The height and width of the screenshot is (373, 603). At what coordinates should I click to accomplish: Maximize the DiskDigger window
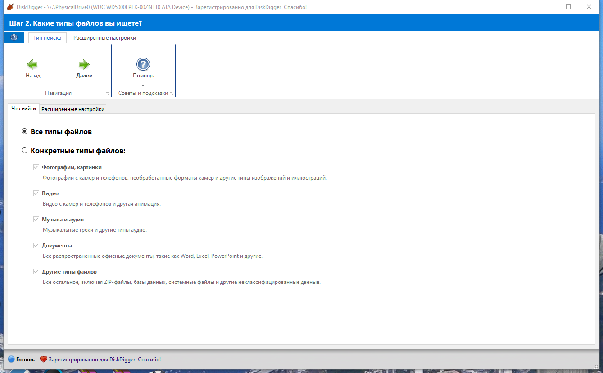[x=568, y=7]
